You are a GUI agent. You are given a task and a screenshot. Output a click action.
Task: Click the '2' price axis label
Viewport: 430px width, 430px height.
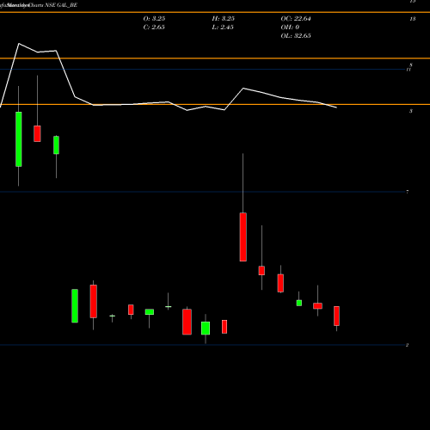click(407, 345)
